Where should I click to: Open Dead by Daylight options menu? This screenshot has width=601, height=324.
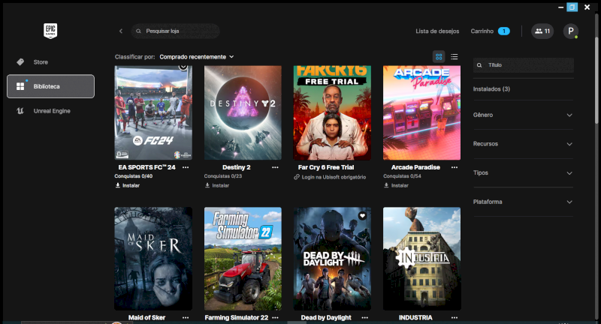(x=364, y=317)
